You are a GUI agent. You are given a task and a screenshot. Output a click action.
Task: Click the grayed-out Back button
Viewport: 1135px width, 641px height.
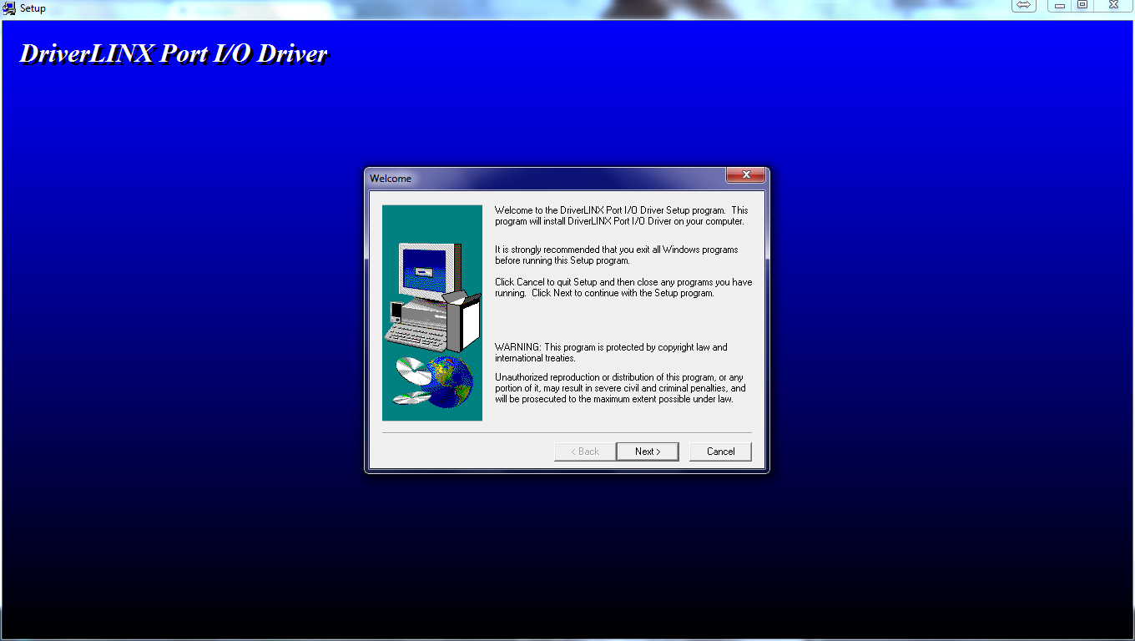[x=584, y=452]
